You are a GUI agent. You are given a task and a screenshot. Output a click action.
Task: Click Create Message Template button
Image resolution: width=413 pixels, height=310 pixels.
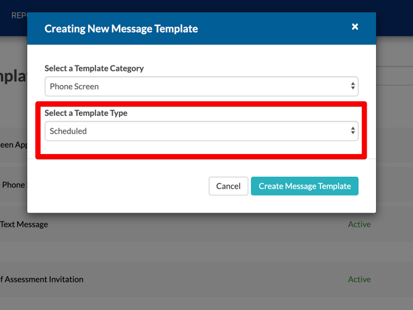point(305,186)
